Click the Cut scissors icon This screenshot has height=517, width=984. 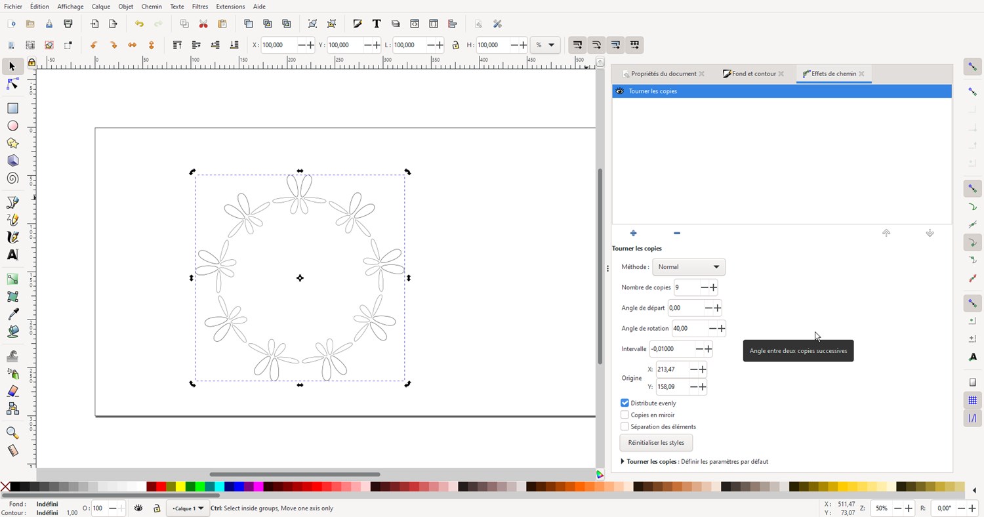coord(203,24)
